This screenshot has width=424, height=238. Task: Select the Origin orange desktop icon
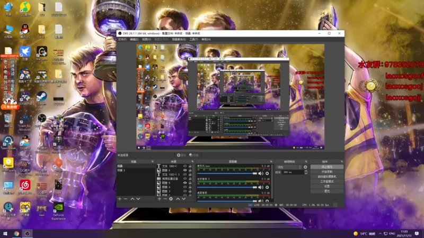[x=59, y=164]
